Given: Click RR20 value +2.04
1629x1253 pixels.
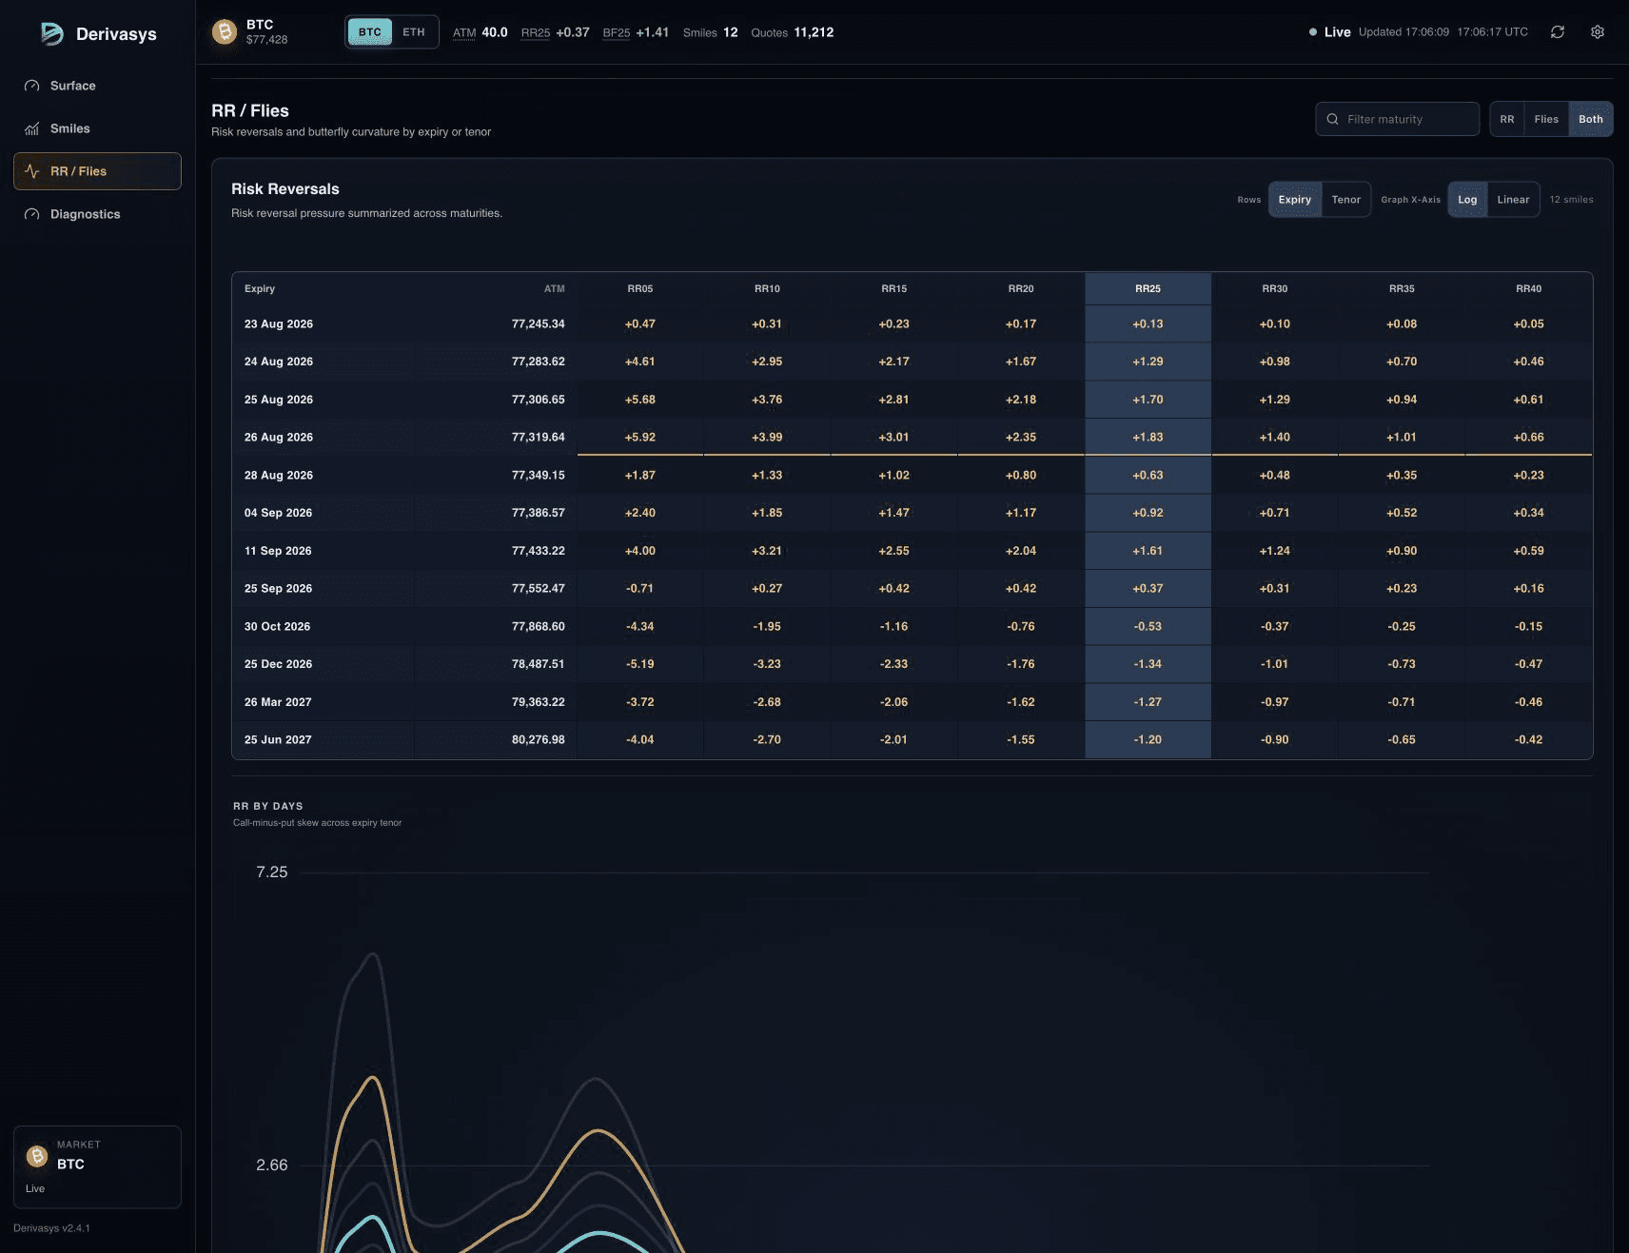Looking at the screenshot, I should pyautogui.click(x=1021, y=551).
